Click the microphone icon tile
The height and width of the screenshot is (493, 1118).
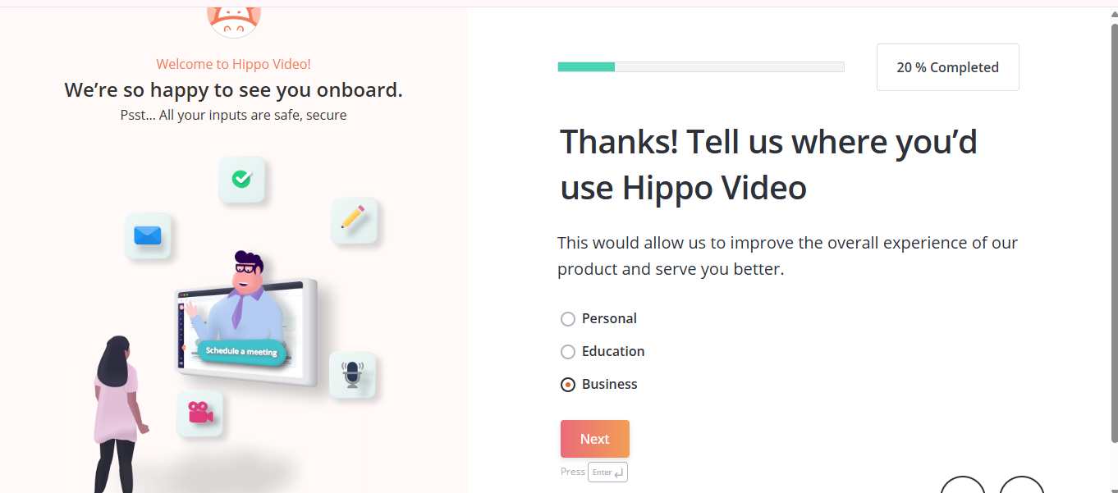pos(352,374)
